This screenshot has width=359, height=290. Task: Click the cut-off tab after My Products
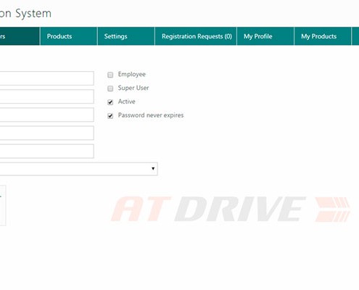[x=355, y=36]
